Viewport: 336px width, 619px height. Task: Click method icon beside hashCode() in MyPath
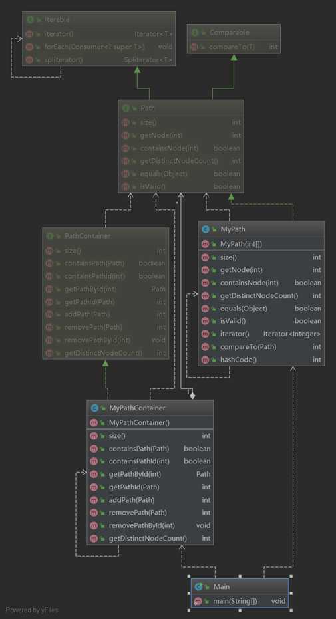(205, 360)
